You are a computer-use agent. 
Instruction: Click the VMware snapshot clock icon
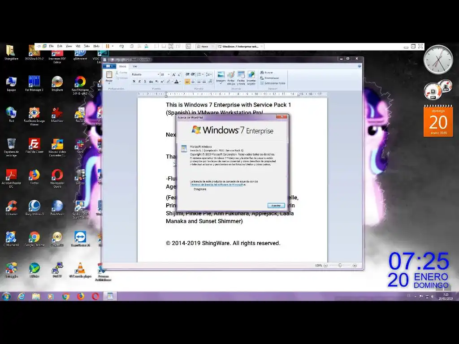(x=132, y=46)
